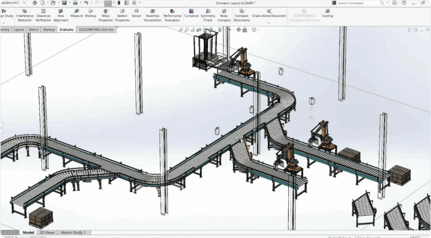The image size is (431, 238).
Task: Switch to the Sketch tab
Action: tap(33, 30)
